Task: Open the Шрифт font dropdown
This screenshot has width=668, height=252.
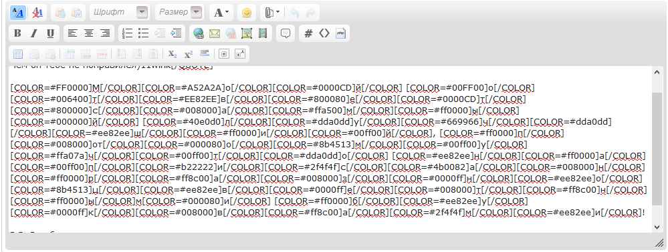Action: (x=120, y=12)
